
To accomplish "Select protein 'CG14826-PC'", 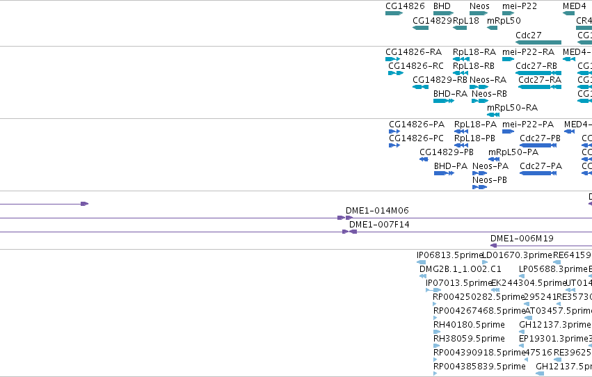I will [416, 138].
